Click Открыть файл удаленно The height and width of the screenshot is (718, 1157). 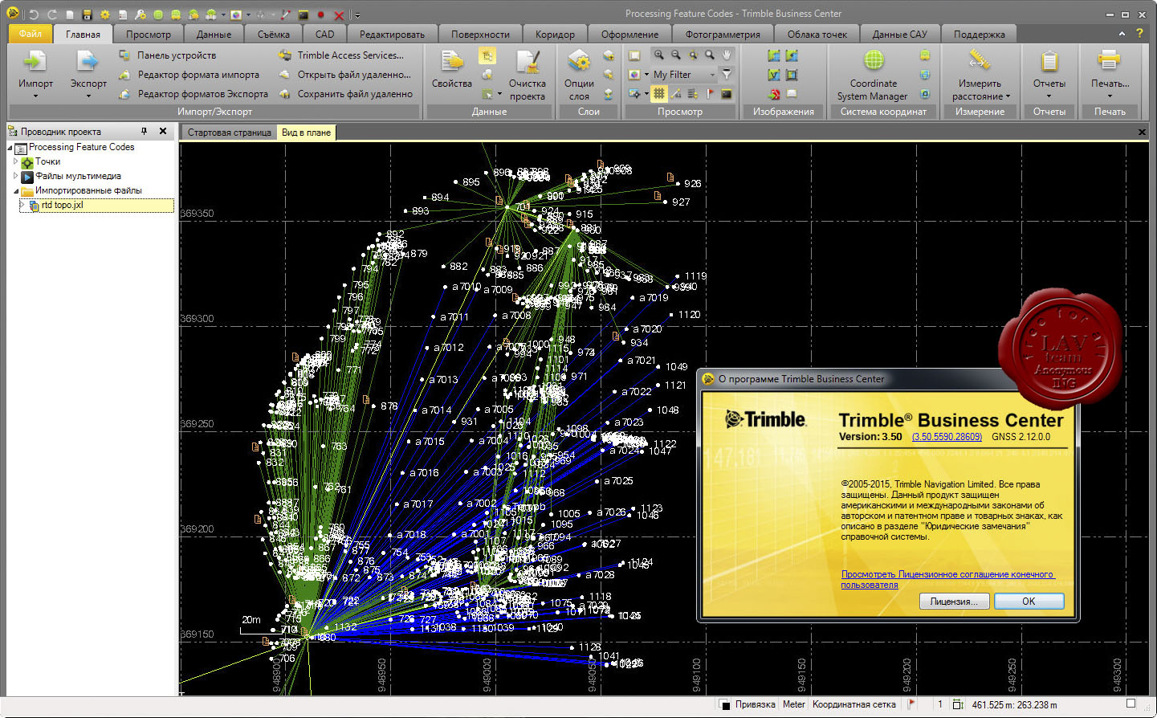pyautogui.click(x=344, y=75)
